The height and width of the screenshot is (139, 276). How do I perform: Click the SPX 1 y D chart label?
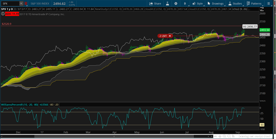[x=7, y=9]
